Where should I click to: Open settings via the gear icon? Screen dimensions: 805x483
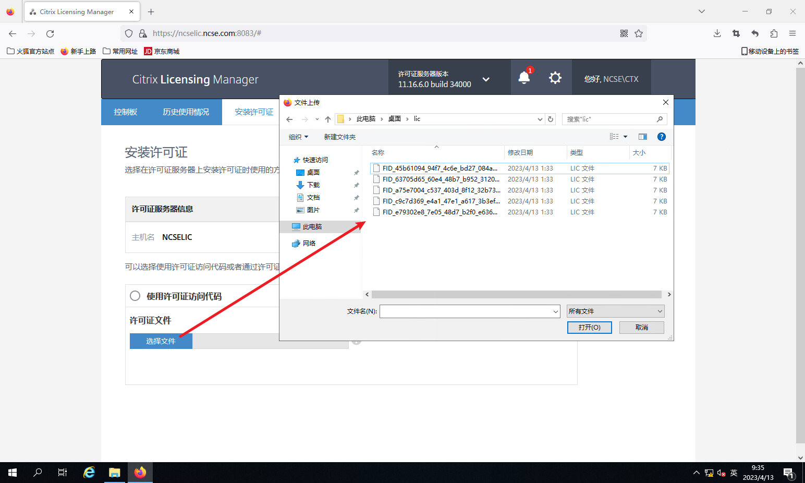555,78
